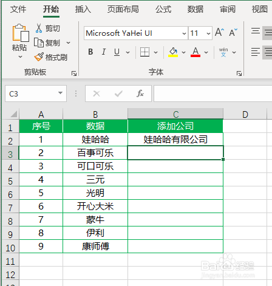
Task: Open the font size dropdown
Action: 208,33
